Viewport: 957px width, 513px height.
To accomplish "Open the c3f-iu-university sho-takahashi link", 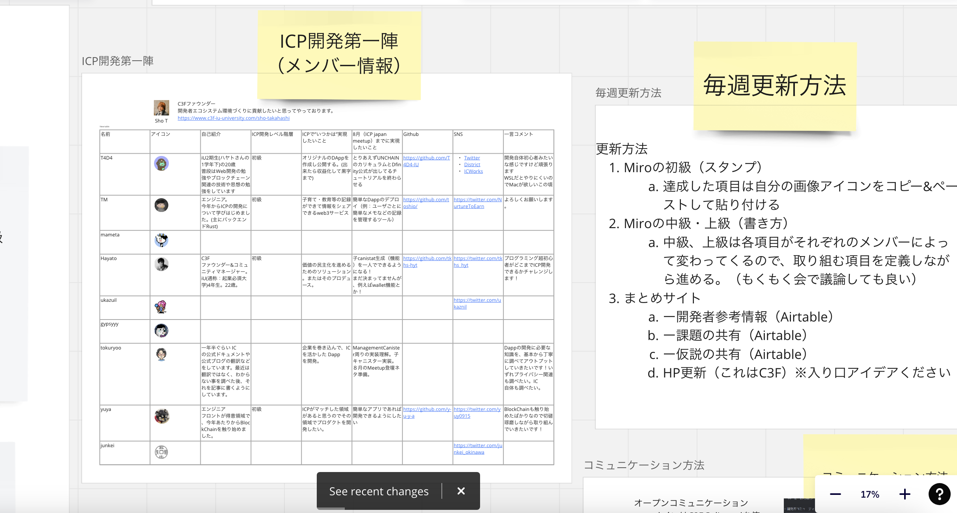I will coord(234,118).
